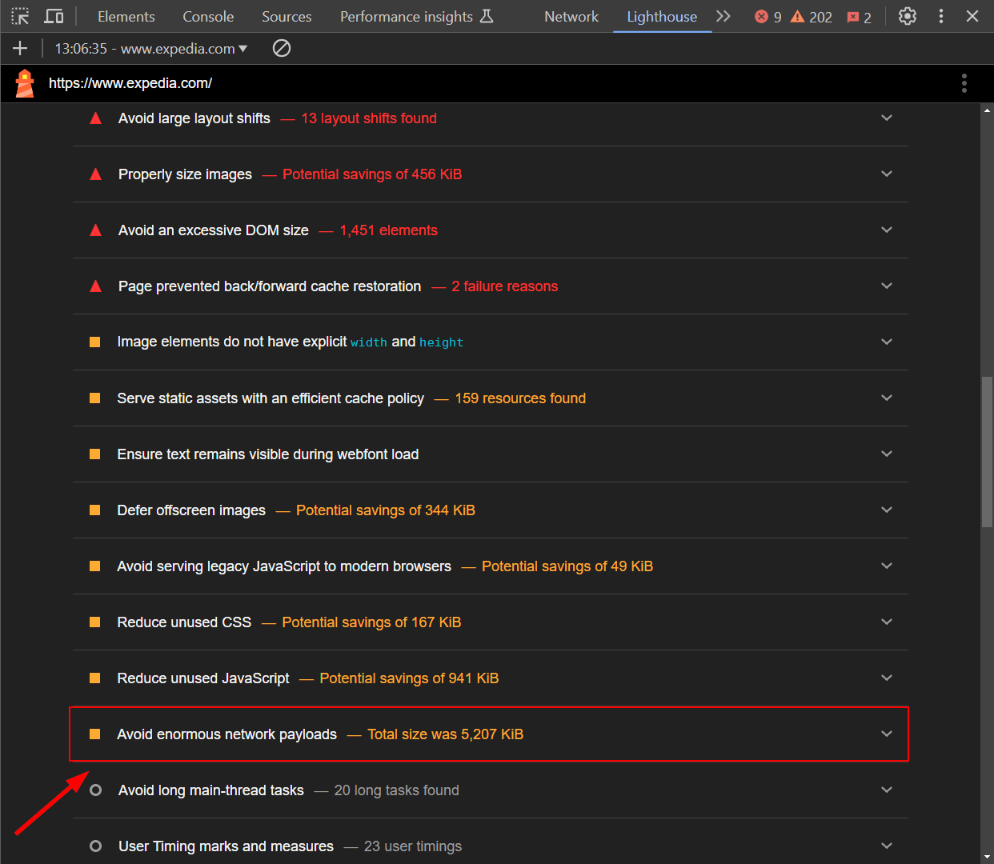
Task: Click the scrollbar down arrow
Action: point(987,858)
